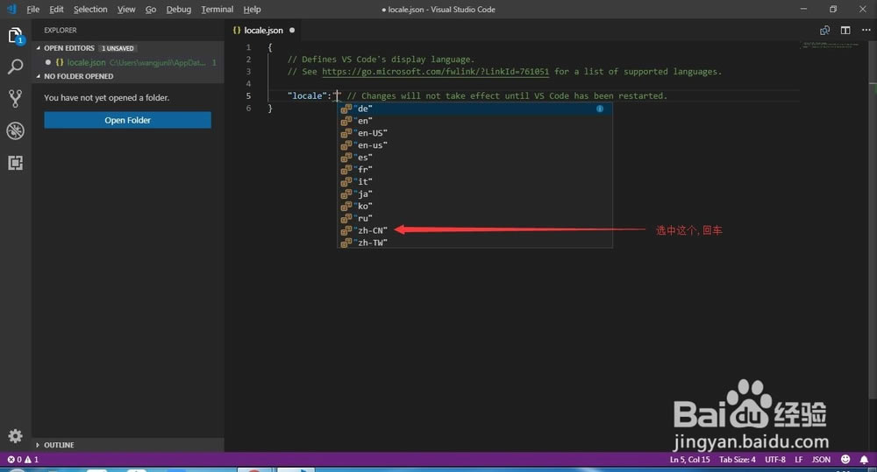This screenshot has height=472, width=877.
Task: Open the Selection menu
Action: tap(90, 9)
